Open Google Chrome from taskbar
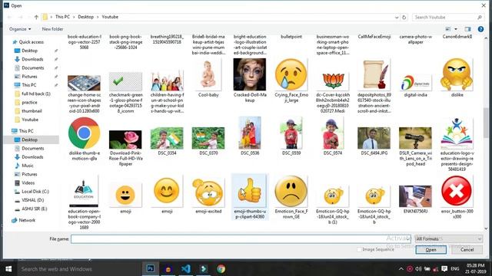Screen dimensions: 492x276 [221, 269]
